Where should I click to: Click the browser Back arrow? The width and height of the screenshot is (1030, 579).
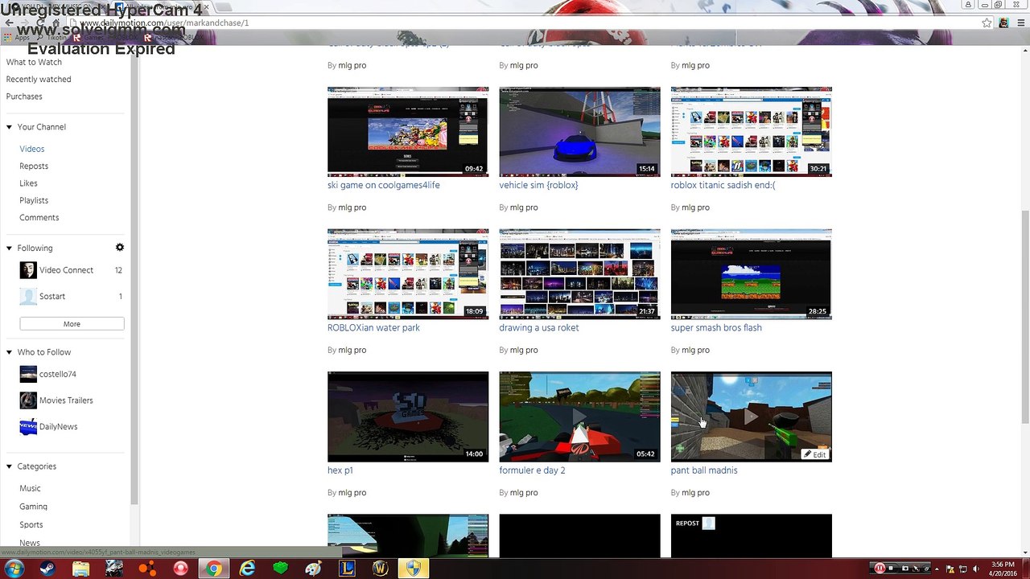coord(9,23)
